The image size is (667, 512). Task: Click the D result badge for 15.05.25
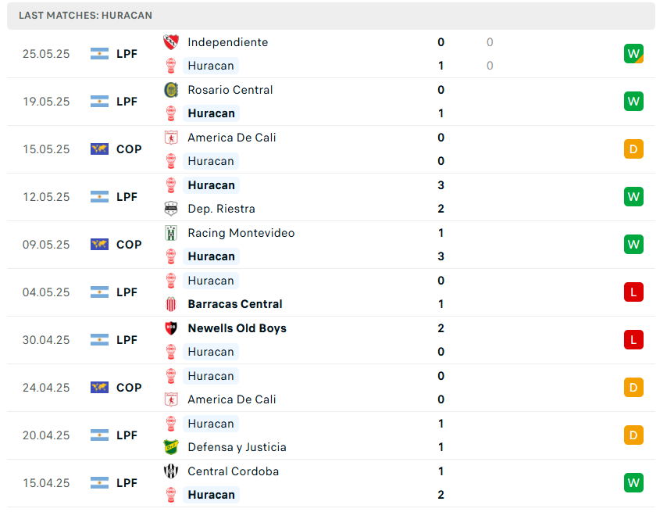tap(633, 149)
